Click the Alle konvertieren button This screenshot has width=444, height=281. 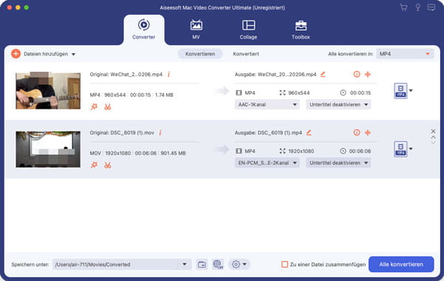click(x=401, y=264)
